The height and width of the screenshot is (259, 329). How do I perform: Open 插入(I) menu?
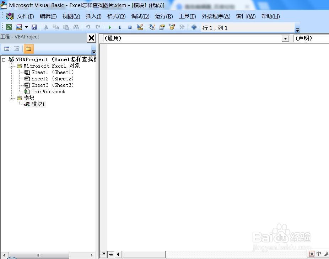(x=93, y=16)
